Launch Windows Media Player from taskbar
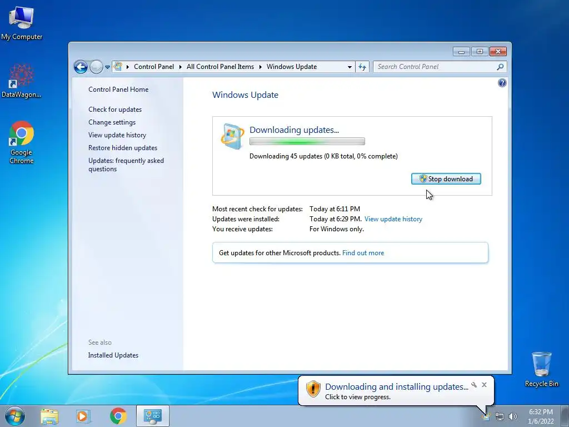Screen dimensions: 569x427 click(83, 416)
